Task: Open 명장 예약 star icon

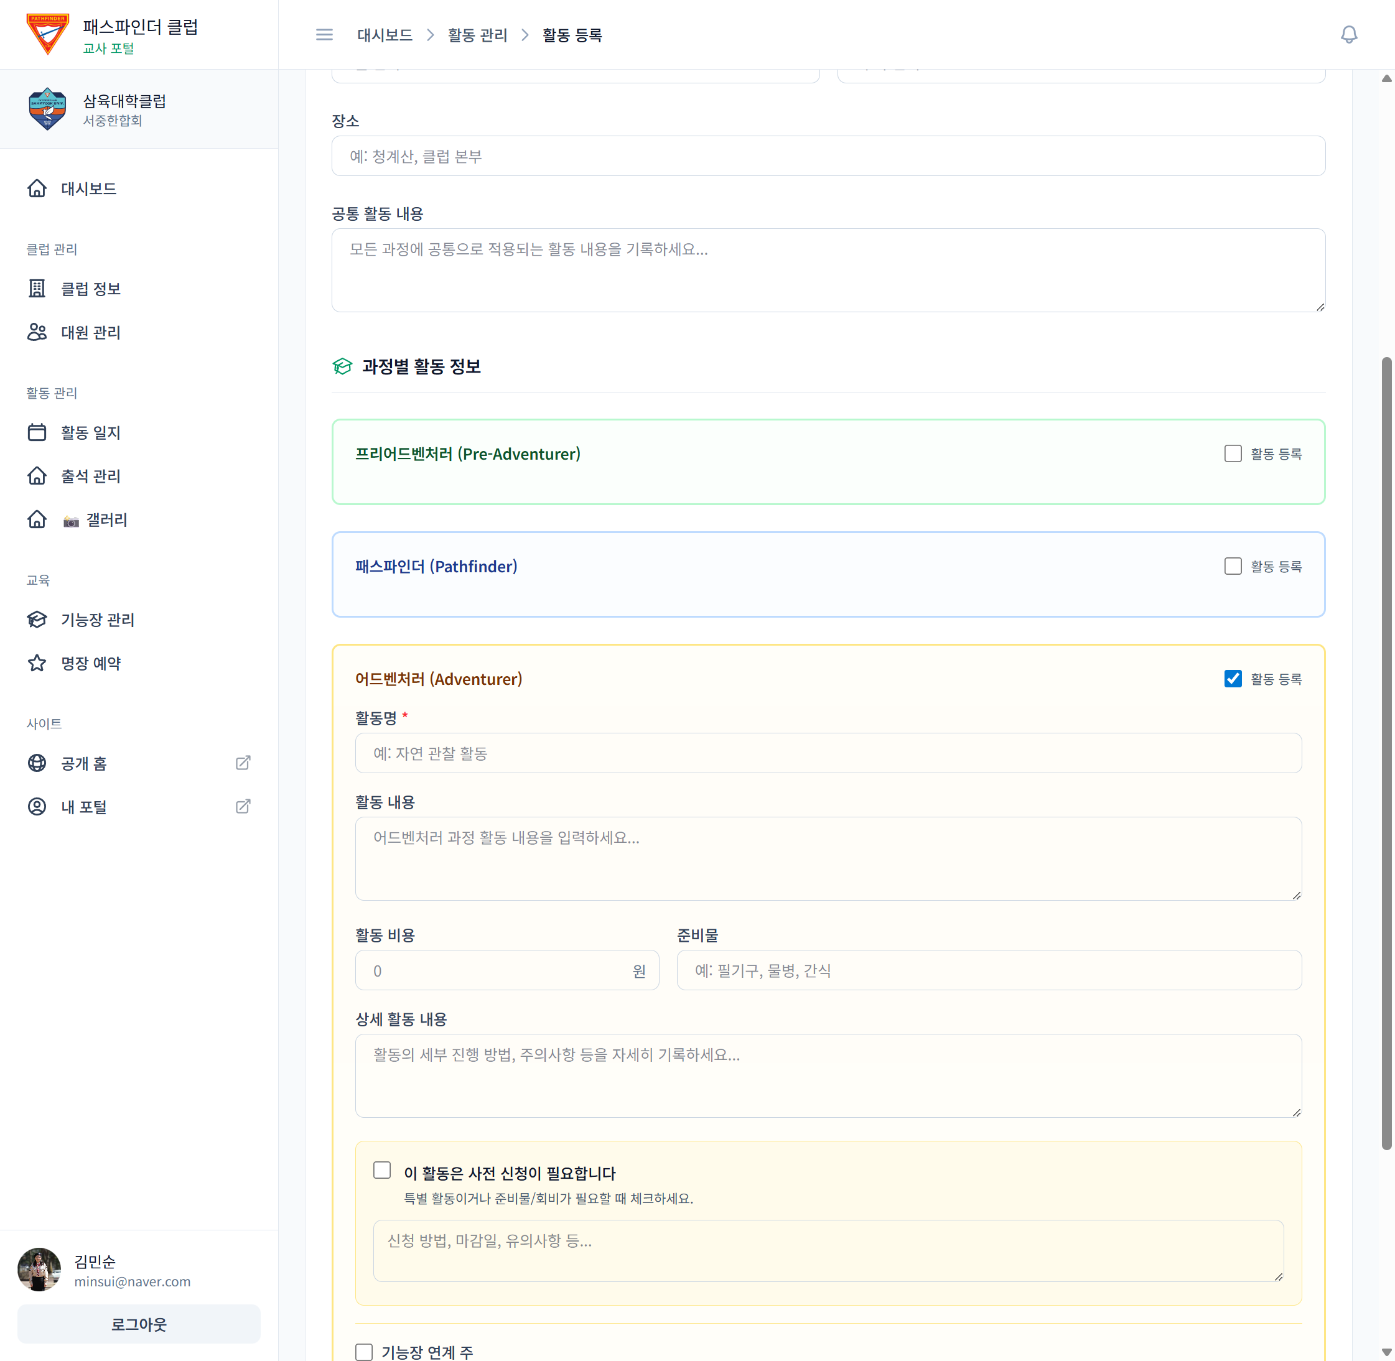Action: tap(37, 663)
